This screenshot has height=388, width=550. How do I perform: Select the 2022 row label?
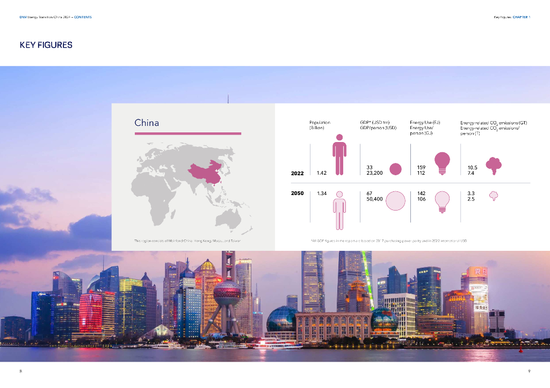coord(297,174)
